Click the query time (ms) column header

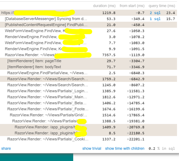tap(162, 6)
